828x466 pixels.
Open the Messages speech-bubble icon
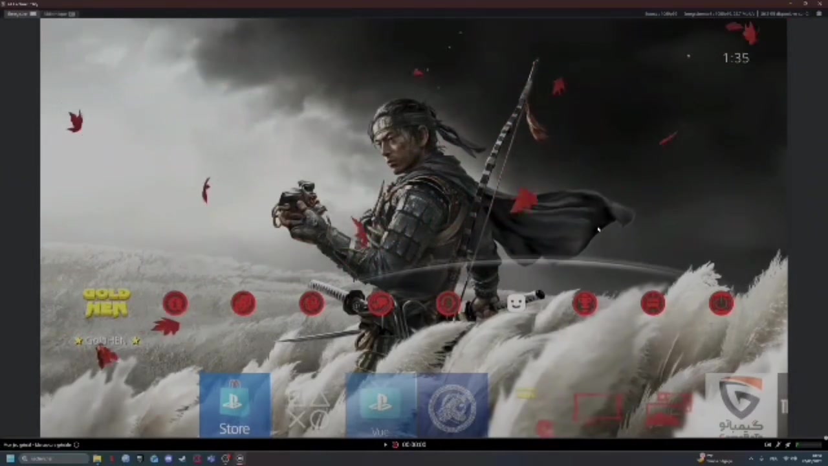coord(380,304)
